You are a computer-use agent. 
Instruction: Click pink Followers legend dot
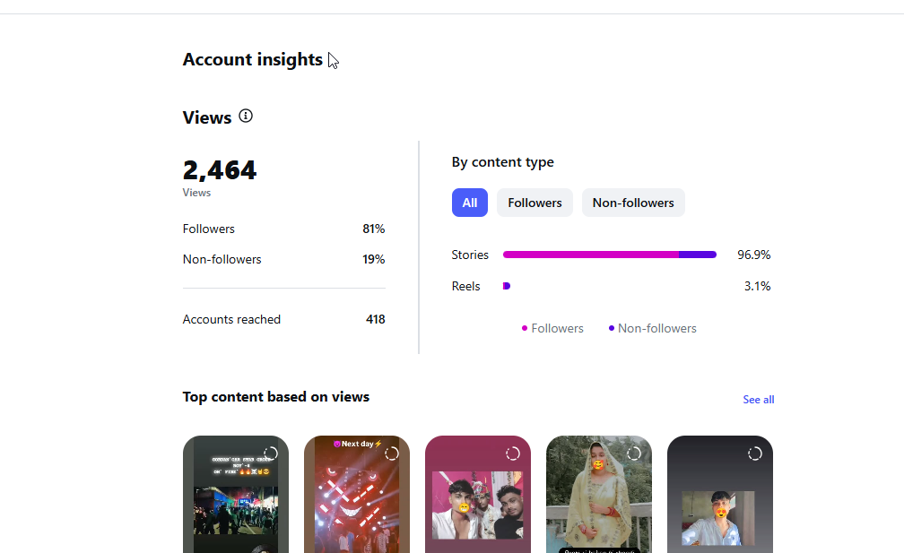(524, 328)
